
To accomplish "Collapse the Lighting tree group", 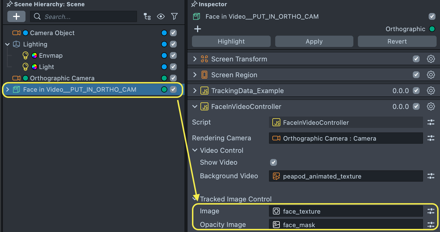I will pyautogui.click(x=8, y=44).
